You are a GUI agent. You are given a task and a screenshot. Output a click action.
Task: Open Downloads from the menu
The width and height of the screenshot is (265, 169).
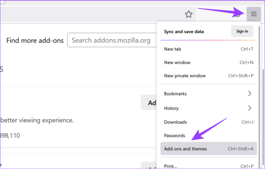point(209,122)
